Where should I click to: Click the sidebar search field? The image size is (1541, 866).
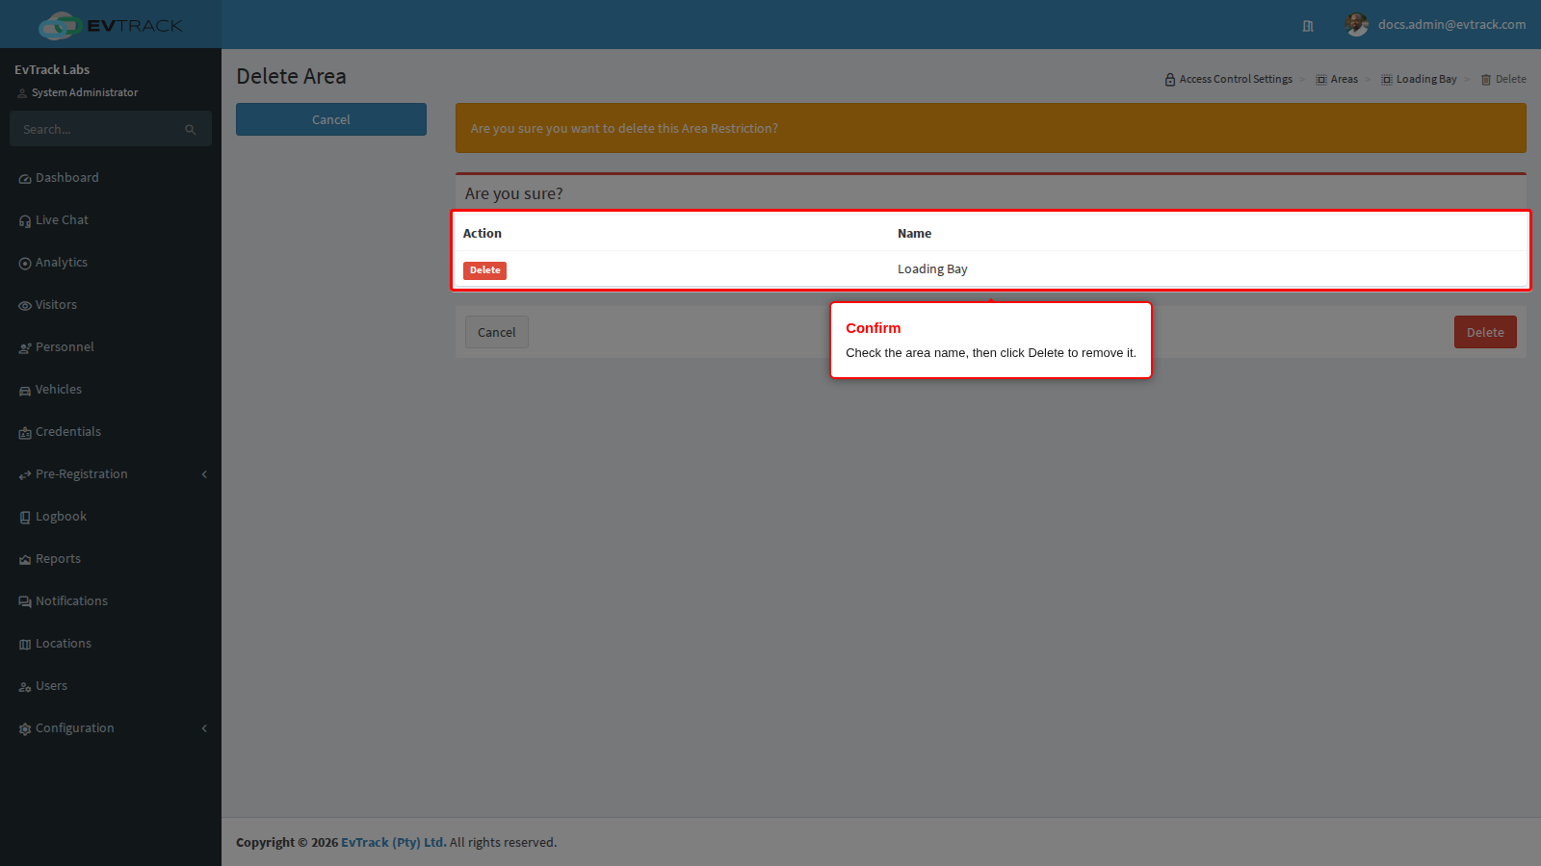point(110,129)
